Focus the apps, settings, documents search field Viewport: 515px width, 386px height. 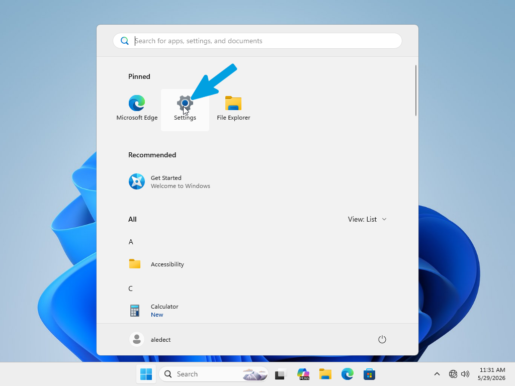click(257, 41)
